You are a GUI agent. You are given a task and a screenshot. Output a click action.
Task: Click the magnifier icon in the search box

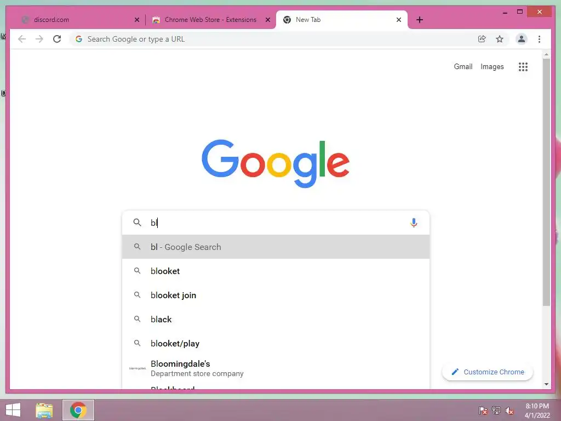137,223
